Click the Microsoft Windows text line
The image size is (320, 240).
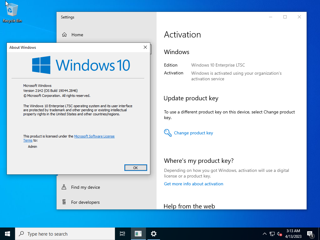coord(37,86)
